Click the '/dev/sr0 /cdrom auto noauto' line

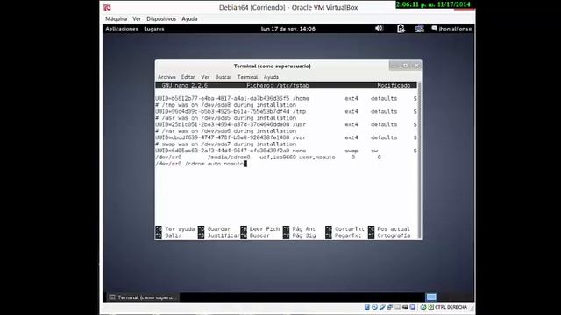[199, 164]
